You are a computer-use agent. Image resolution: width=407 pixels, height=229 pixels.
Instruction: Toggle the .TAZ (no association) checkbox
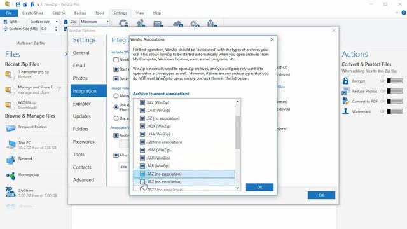(142, 174)
